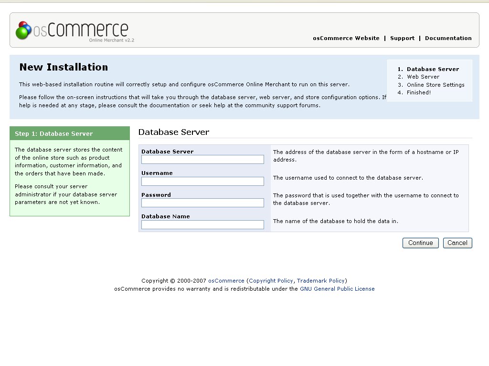The image size is (489, 366).
Task: Open the osCommerce footer link
Action: click(x=226, y=280)
